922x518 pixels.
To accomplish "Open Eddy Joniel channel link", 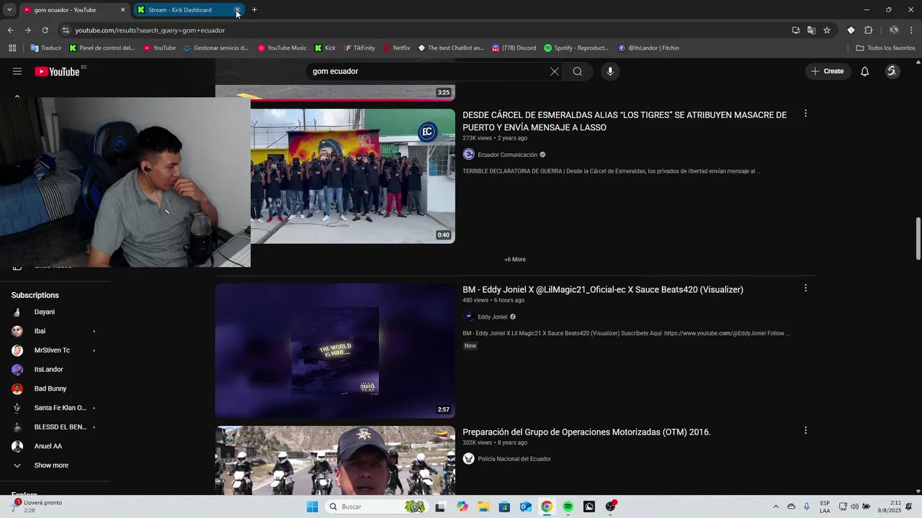I will [493, 317].
